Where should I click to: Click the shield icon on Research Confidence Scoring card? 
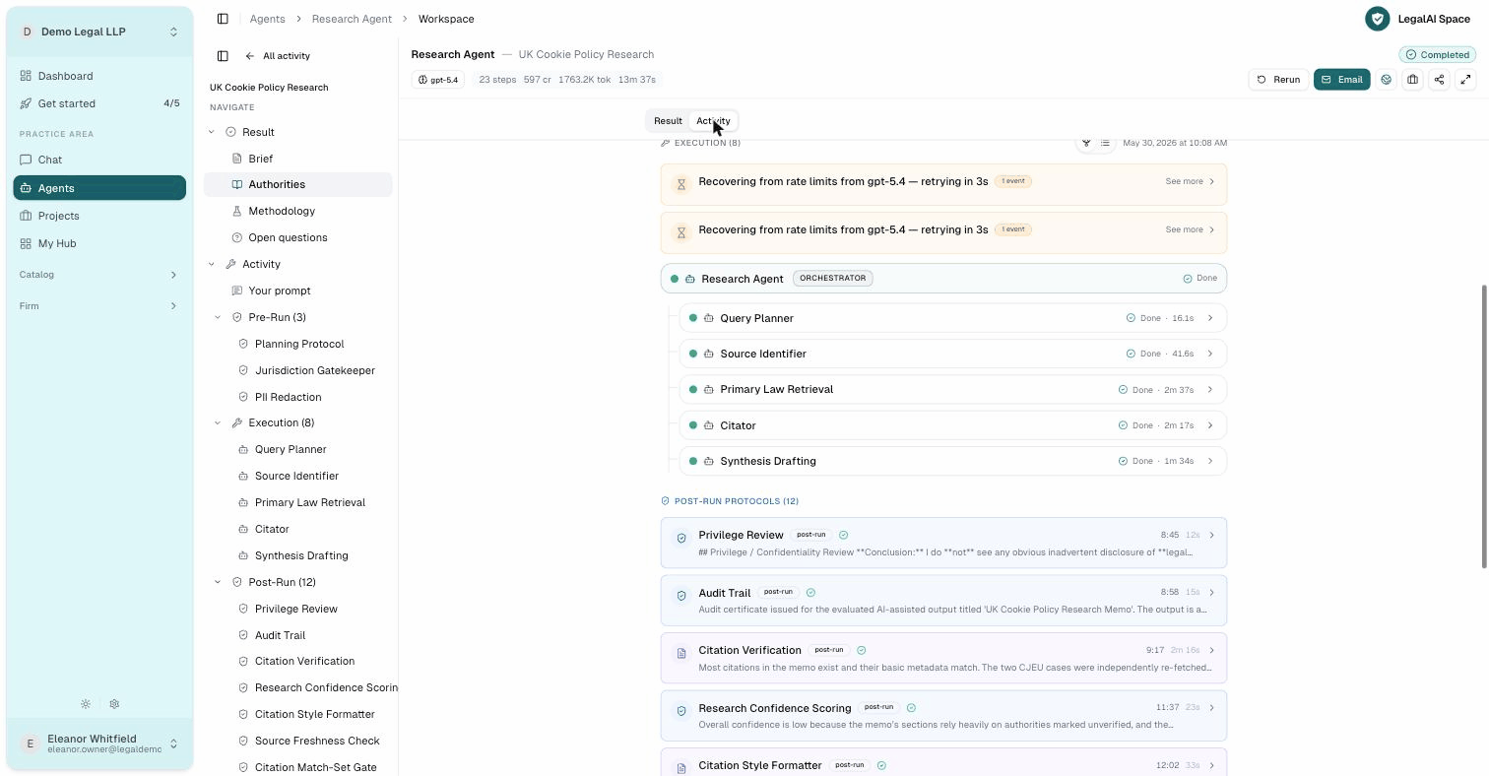[680, 711]
